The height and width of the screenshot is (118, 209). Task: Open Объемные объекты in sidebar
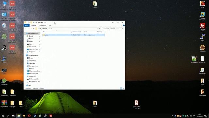(34, 71)
